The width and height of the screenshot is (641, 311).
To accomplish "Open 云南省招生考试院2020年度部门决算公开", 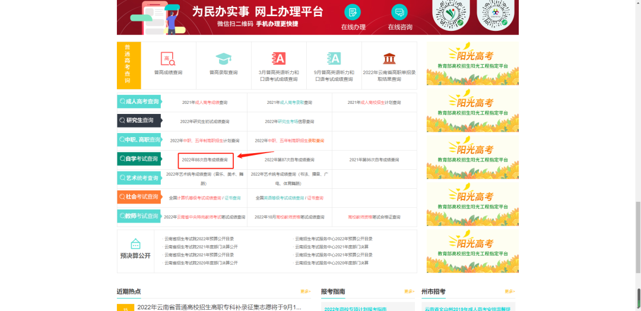I will 201,263.
